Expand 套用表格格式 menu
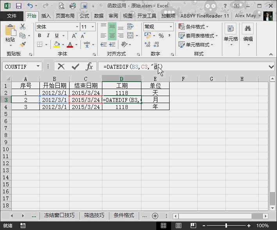The width and height of the screenshot is (277, 230). coord(198,36)
